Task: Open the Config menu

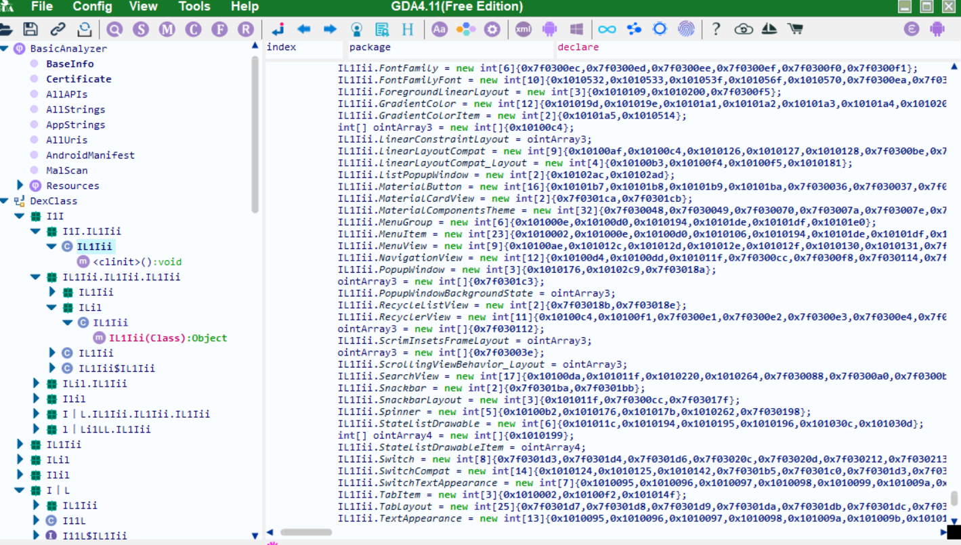Action: [92, 7]
